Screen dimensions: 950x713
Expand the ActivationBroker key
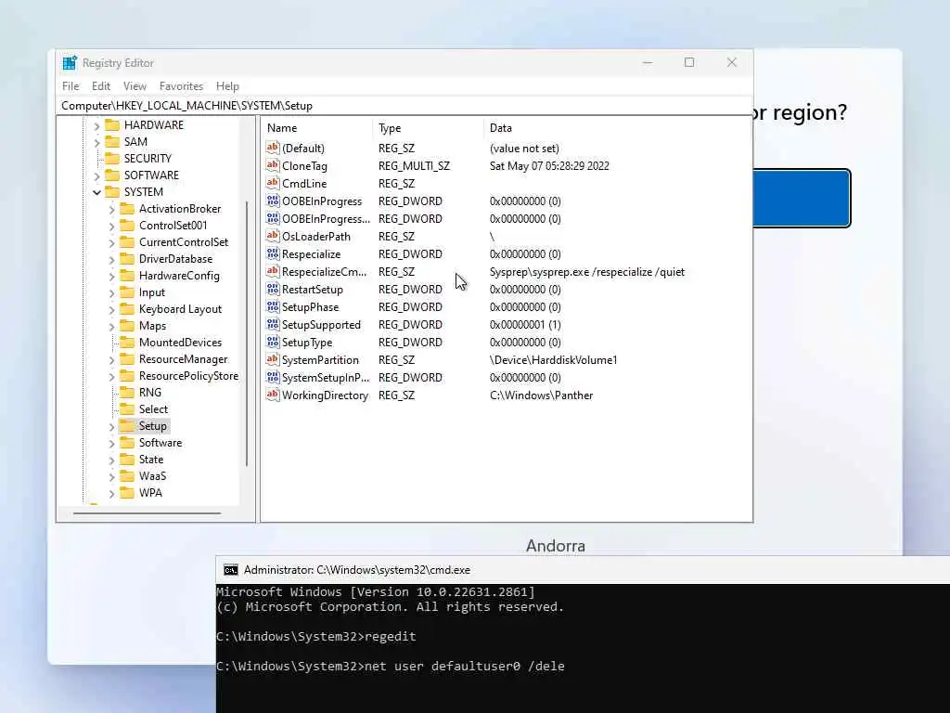click(111, 209)
